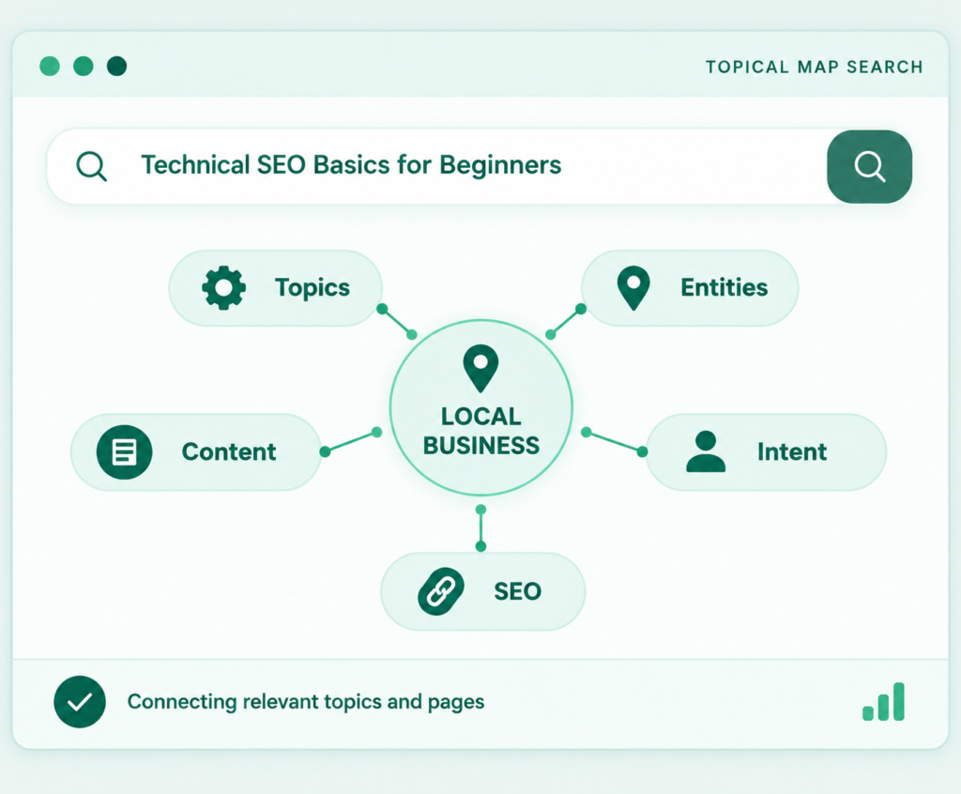Select the LOCAL BUSINESS center text
The image size is (961, 794).
(481, 431)
